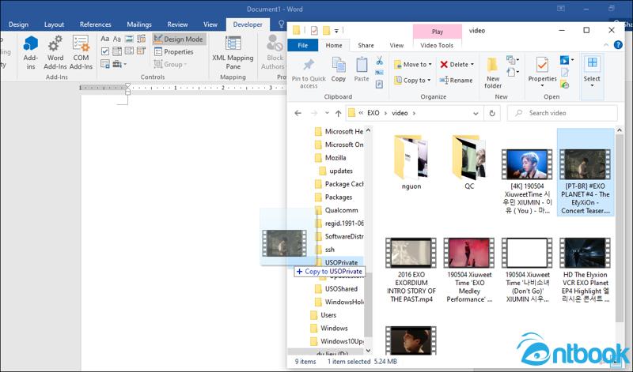Open Explorer Help question mark icon
Image resolution: width=633 pixels, height=372 pixels.
(x=618, y=45)
